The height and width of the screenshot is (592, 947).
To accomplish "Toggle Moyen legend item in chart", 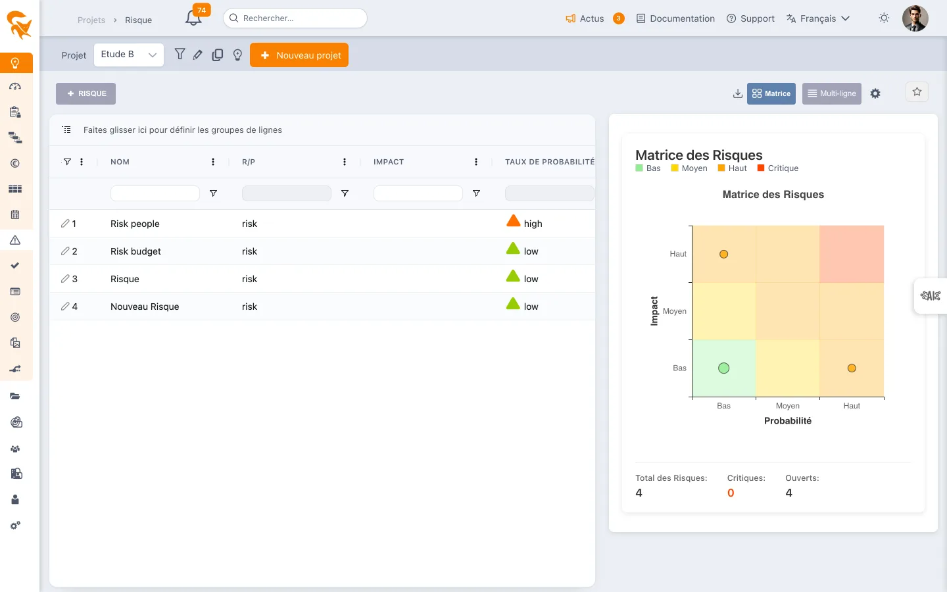I will point(689,168).
